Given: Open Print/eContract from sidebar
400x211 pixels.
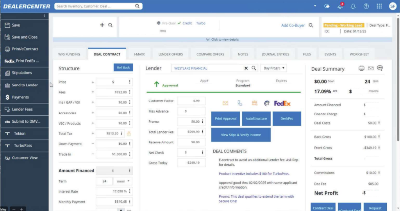Looking at the screenshot, I should point(25,49).
